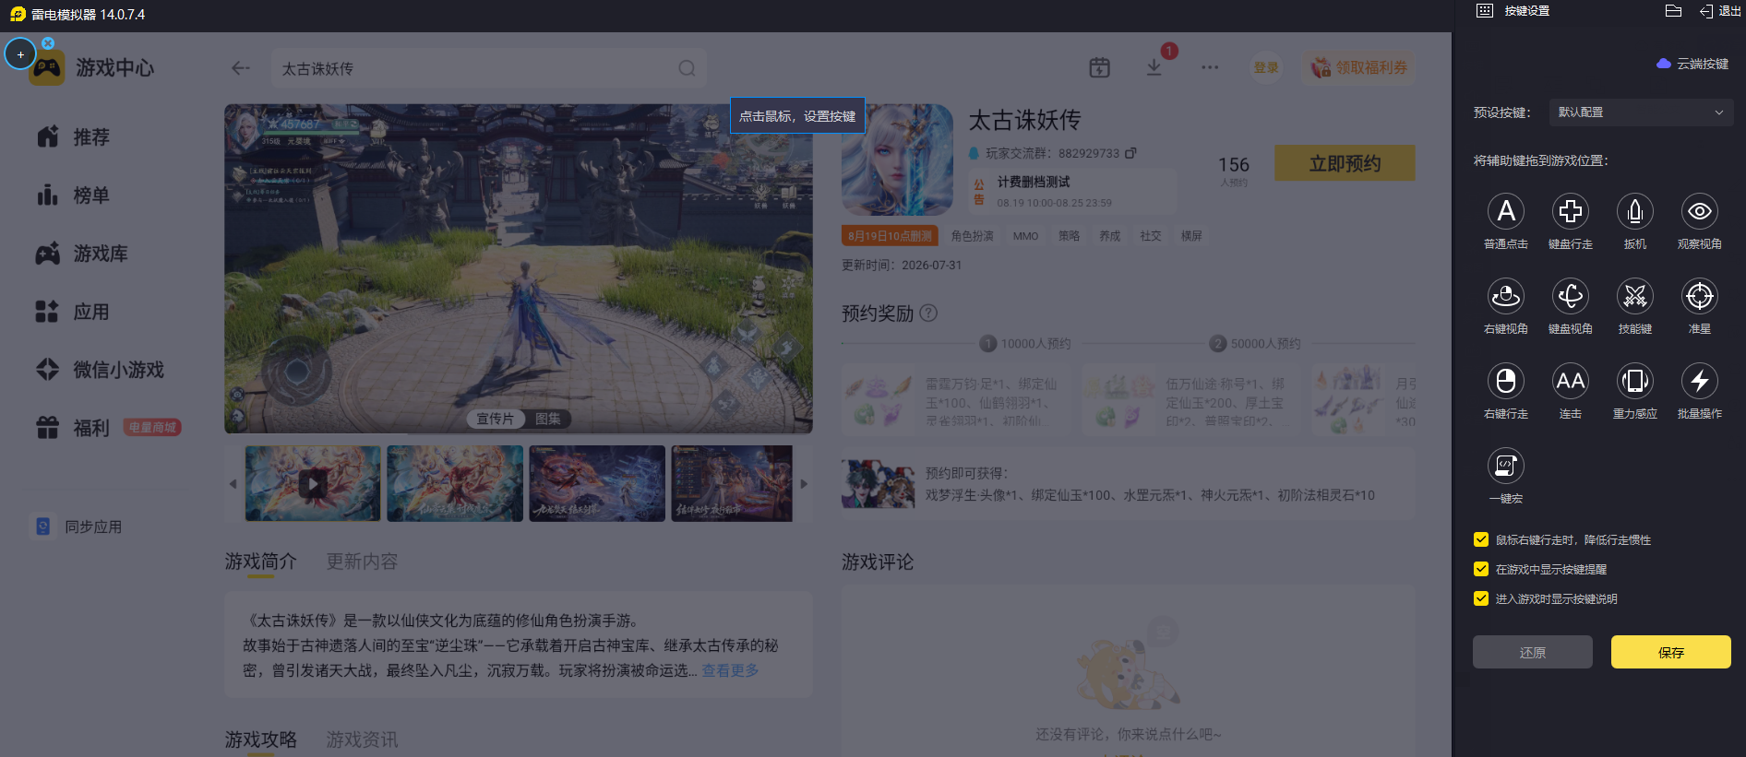Click the 立即预约 button
The image size is (1746, 757).
1345,163
